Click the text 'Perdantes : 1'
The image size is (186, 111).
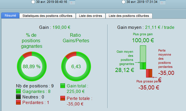[36, 103]
